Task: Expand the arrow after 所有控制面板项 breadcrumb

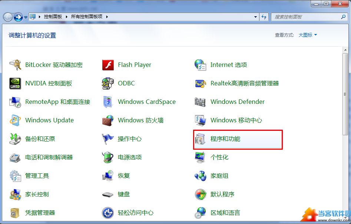Action: [x=107, y=17]
